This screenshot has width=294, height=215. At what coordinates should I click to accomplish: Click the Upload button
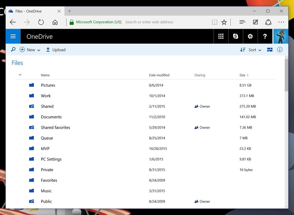point(56,50)
